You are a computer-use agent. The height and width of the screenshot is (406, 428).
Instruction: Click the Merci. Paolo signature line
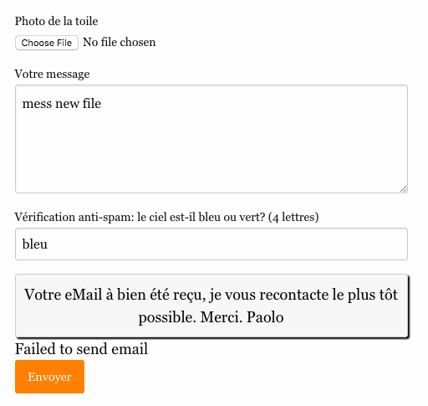tap(242, 317)
